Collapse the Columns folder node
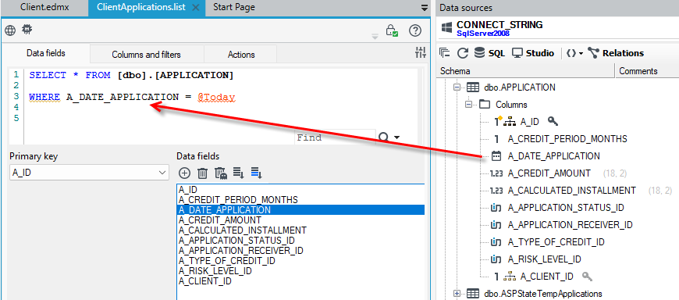Image resolution: width=679 pixels, height=300 pixels. (469, 105)
